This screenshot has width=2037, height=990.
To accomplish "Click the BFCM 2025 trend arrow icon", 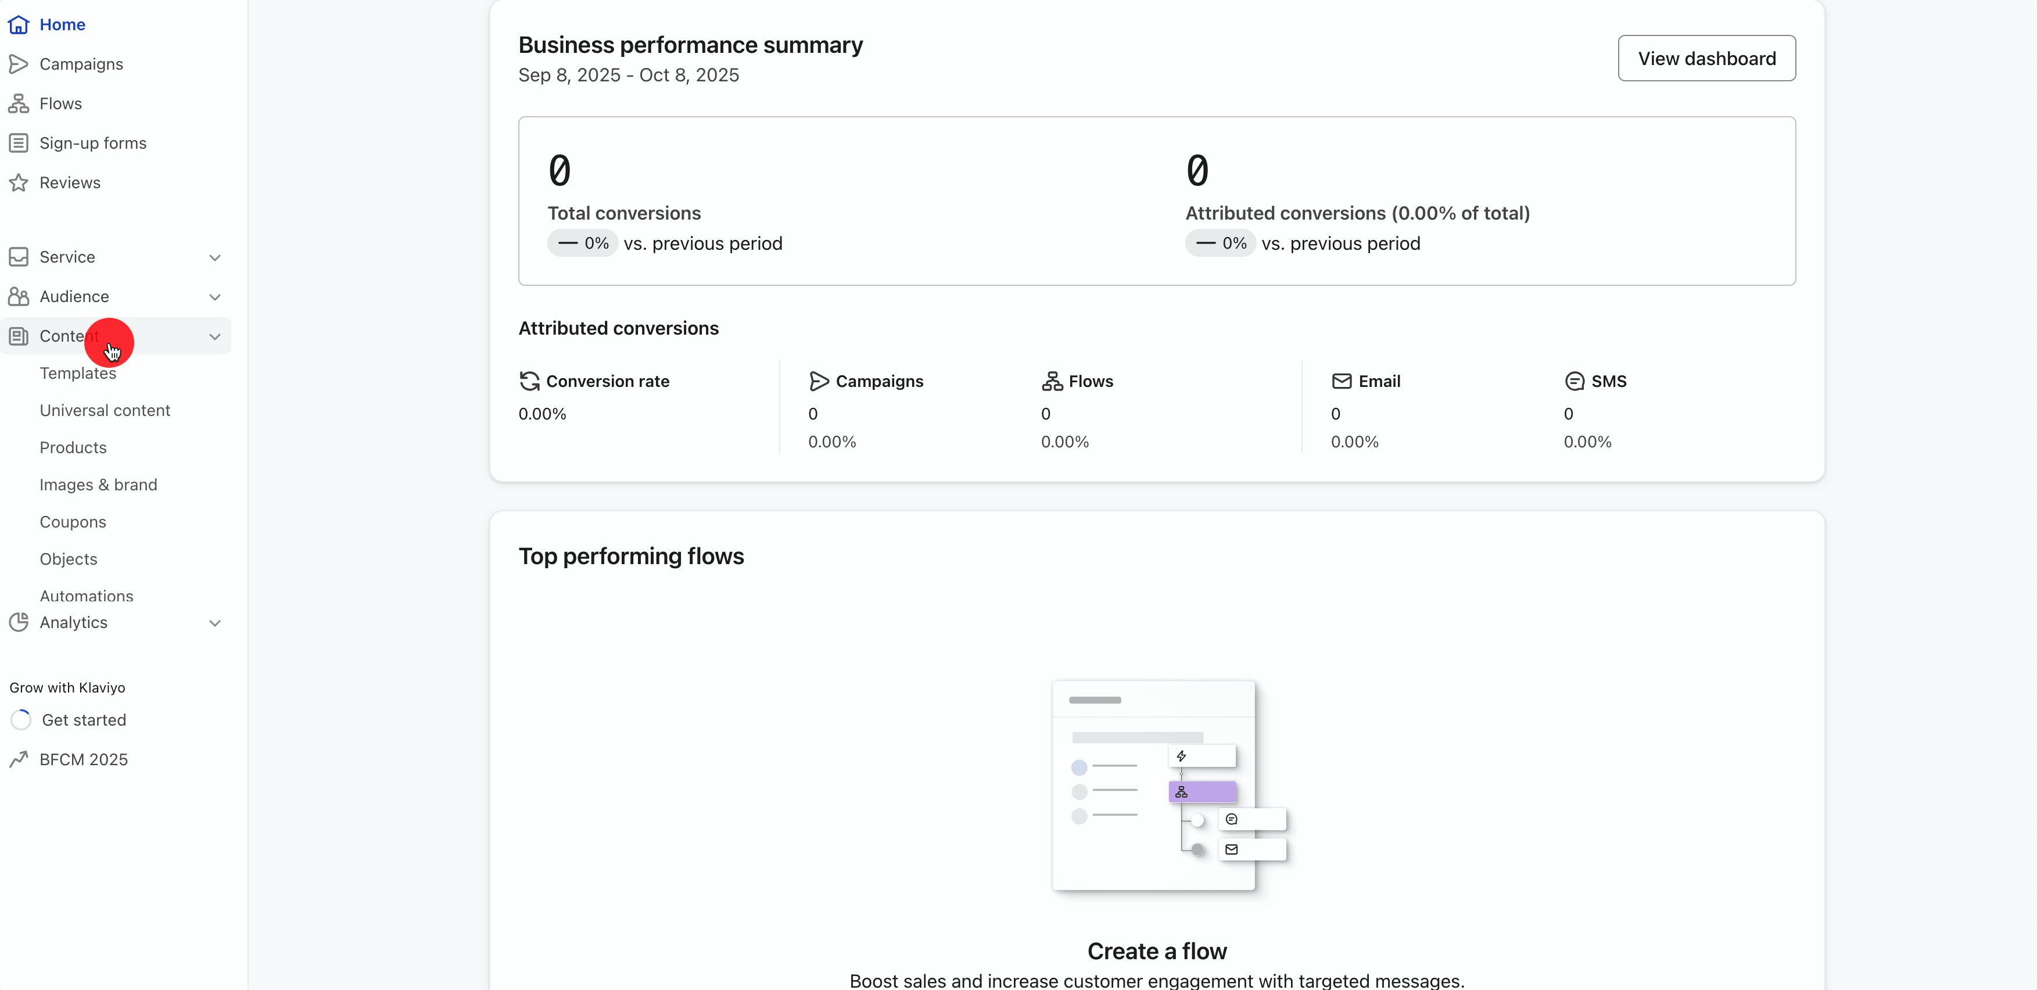I will 18,759.
